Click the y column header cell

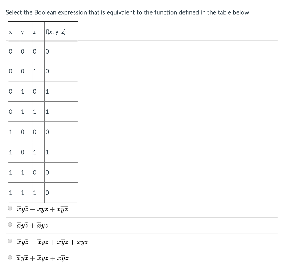coord(23,31)
